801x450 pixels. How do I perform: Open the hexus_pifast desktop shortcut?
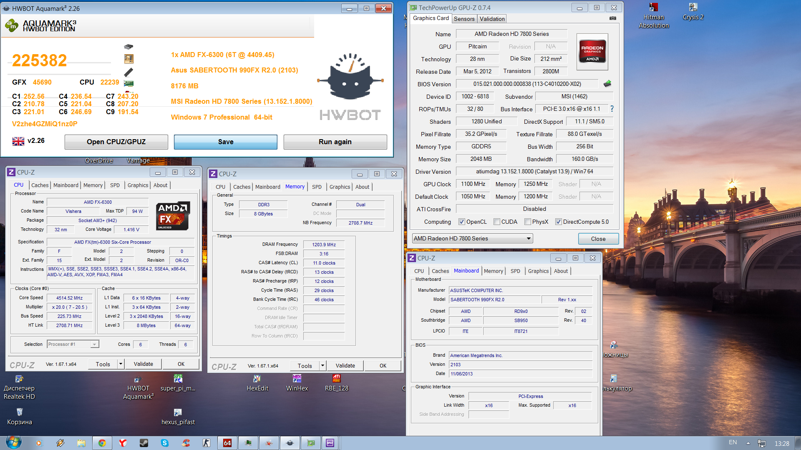(x=178, y=417)
